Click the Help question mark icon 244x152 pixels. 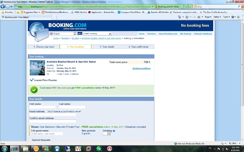pyautogui.click(x=233, y=17)
